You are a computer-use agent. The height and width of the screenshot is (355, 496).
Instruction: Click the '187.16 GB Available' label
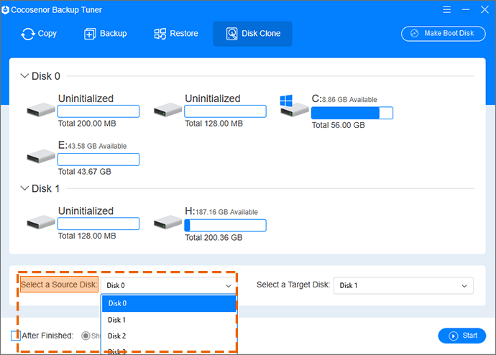click(x=226, y=212)
